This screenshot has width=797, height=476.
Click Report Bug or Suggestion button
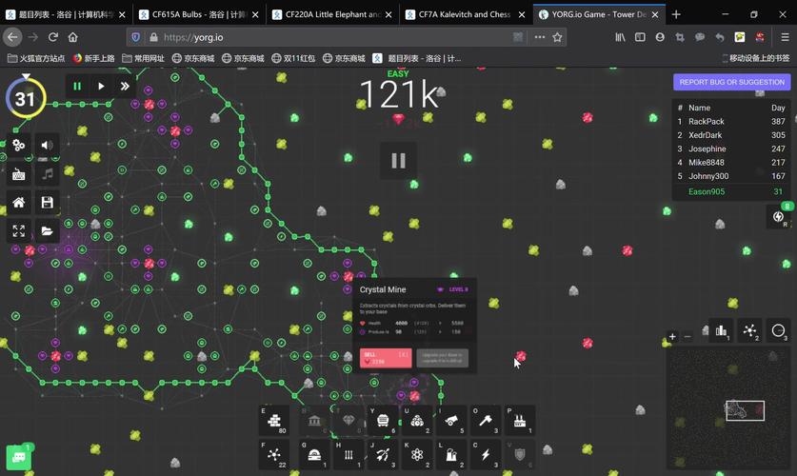(x=732, y=82)
